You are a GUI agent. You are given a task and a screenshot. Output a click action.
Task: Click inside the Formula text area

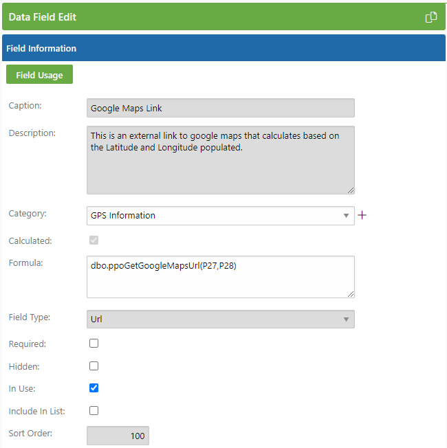point(221,277)
